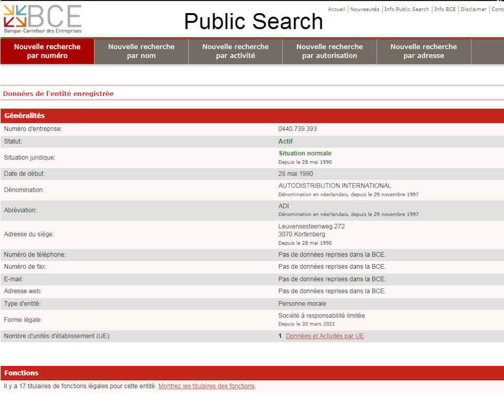This screenshot has width=504, height=406.
Task: Go to Accueil link
Action: click(x=336, y=9)
